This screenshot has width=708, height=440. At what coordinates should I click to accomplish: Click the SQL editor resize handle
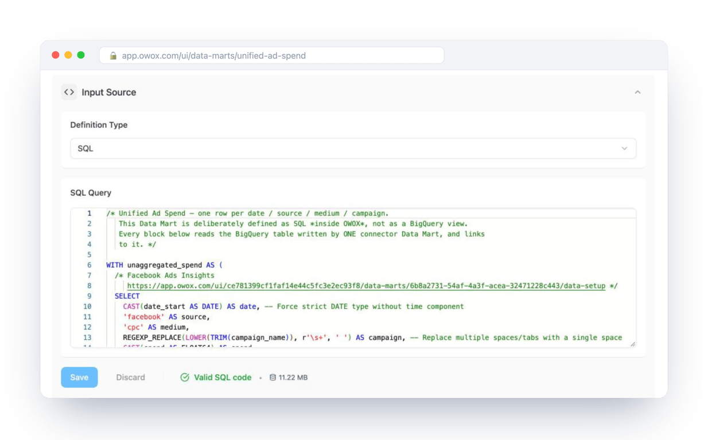pos(632,344)
